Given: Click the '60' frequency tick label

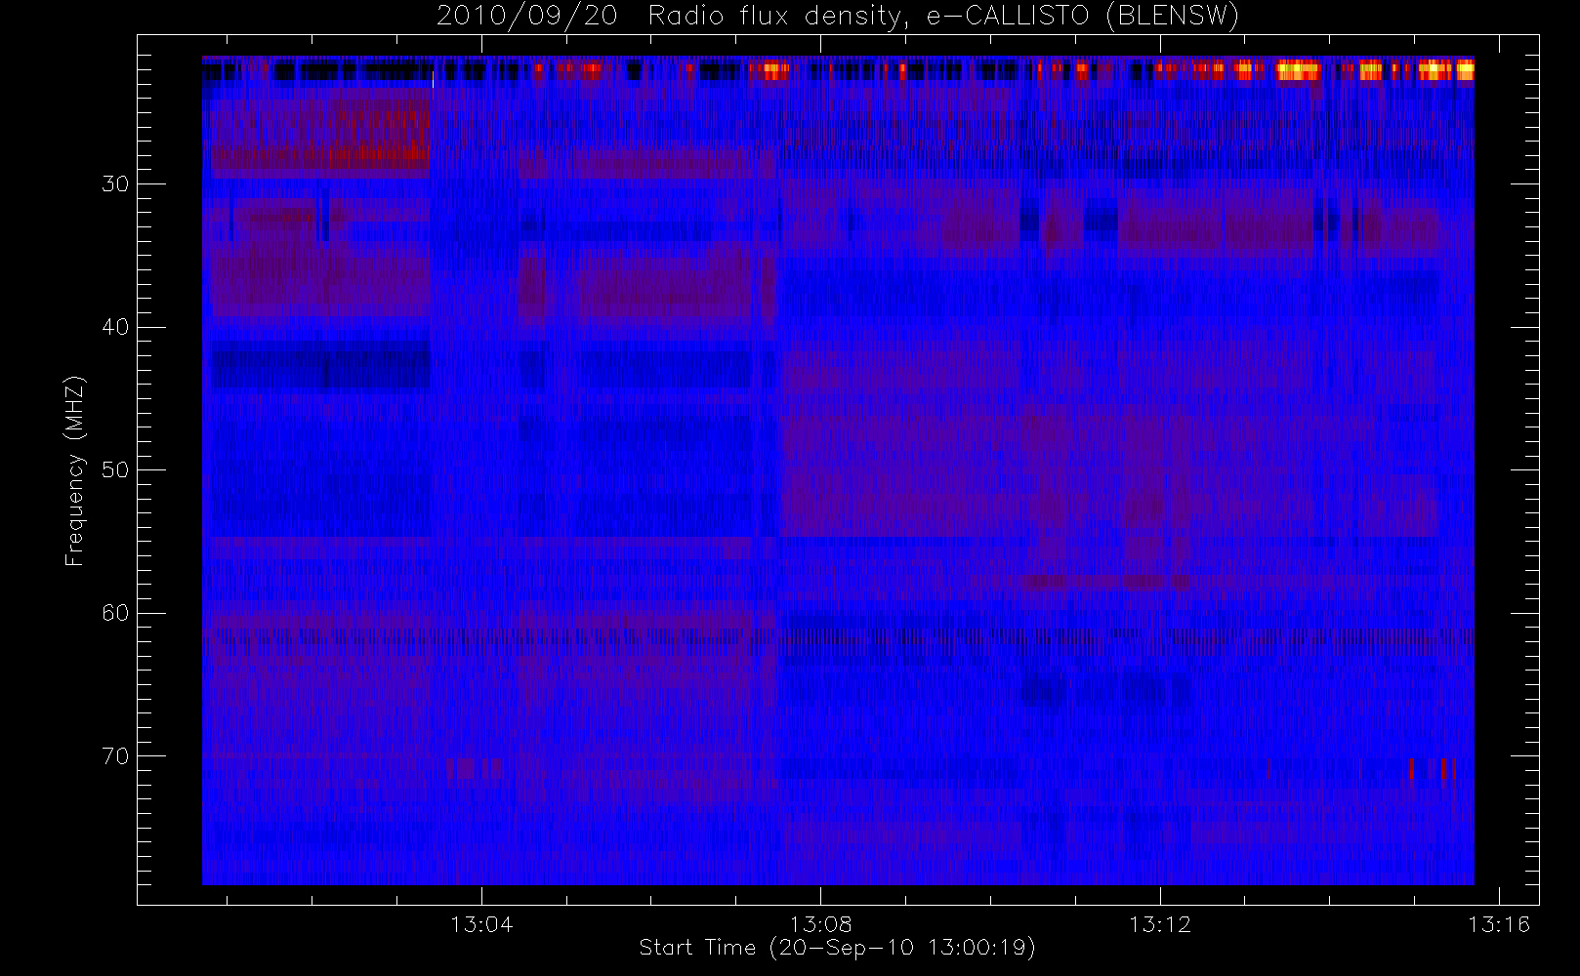Looking at the screenshot, I should (115, 613).
